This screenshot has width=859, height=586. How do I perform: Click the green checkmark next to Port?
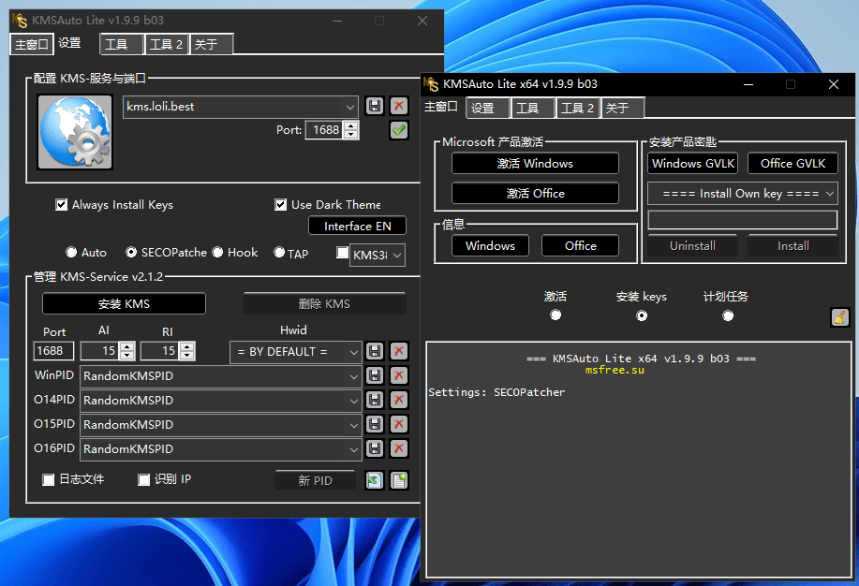click(399, 130)
